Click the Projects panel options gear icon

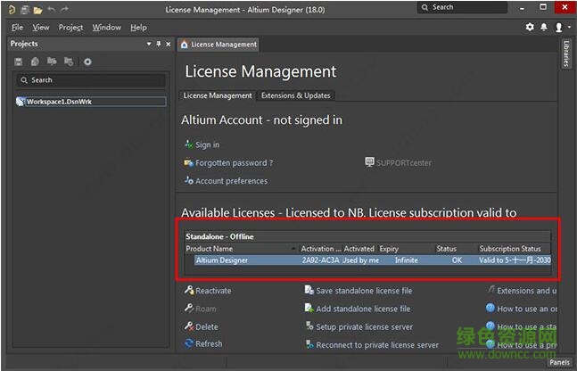pos(87,62)
